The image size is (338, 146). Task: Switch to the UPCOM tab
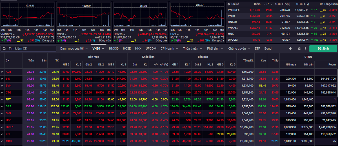point(151,48)
